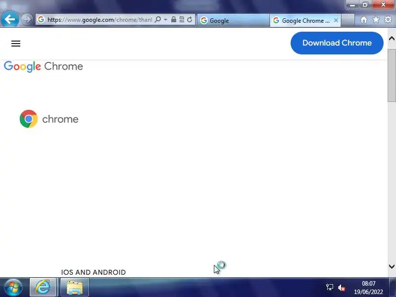
Task: Open a new blank tab
Action: pos(348,20)
